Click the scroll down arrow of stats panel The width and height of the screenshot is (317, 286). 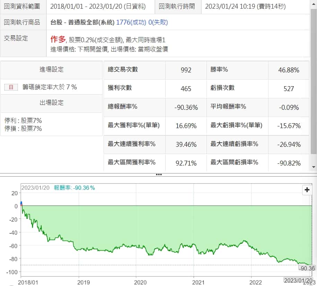[x=314, y=167]
